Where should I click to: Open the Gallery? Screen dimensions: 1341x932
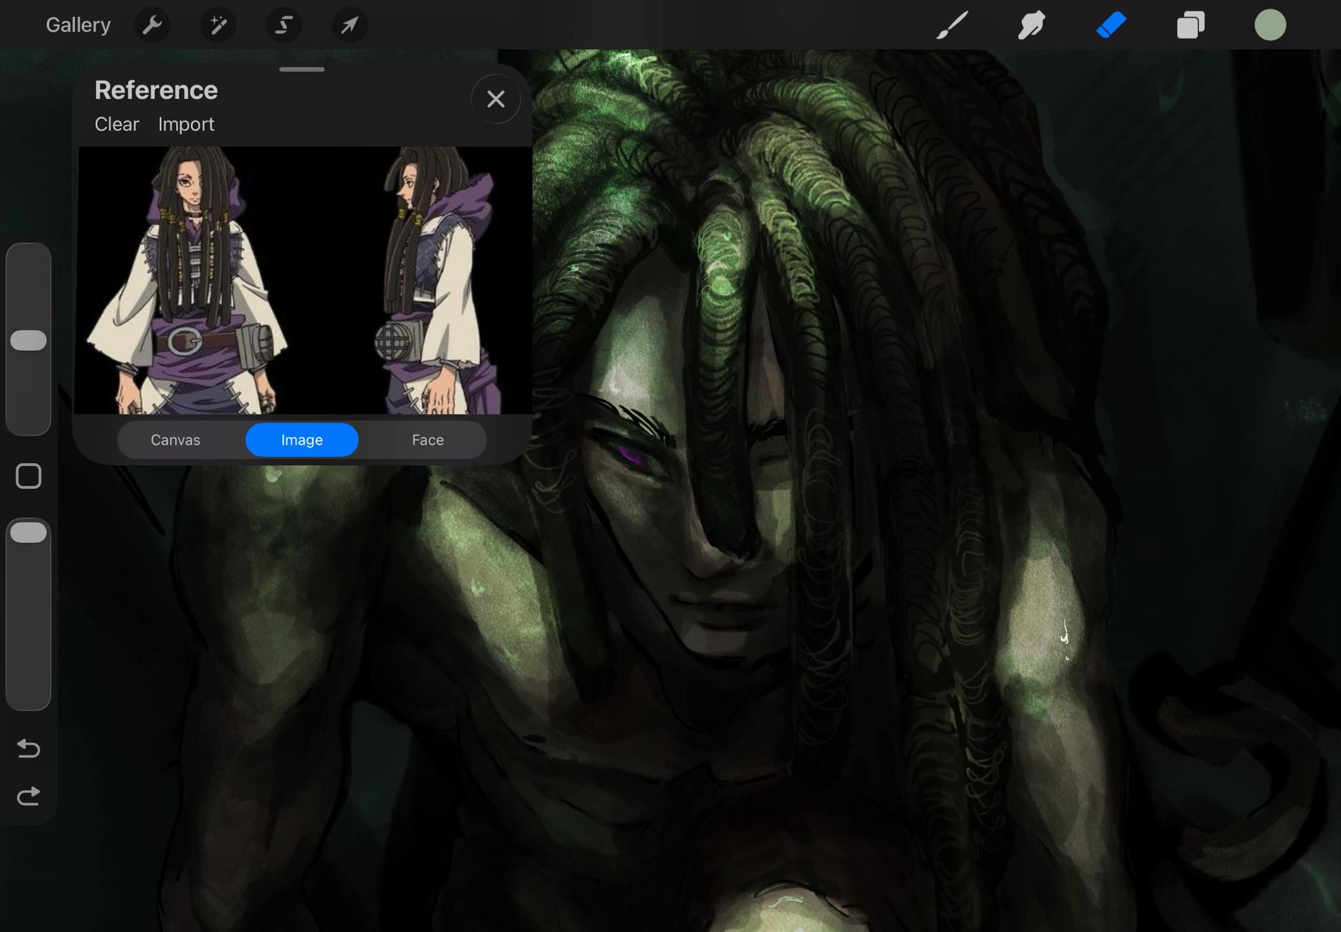78,25
